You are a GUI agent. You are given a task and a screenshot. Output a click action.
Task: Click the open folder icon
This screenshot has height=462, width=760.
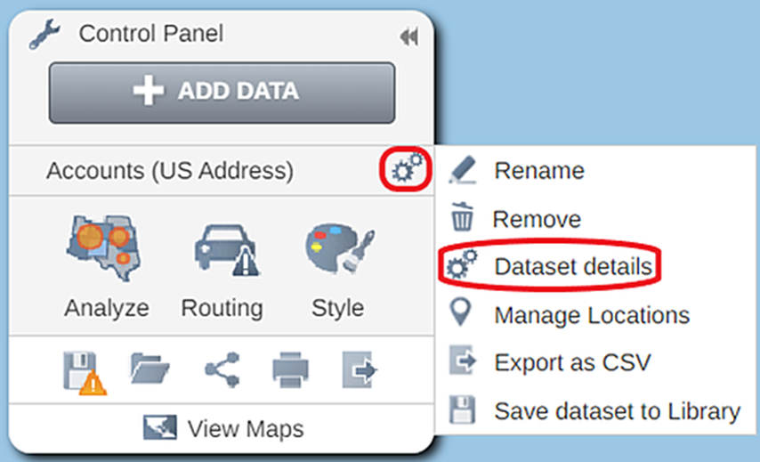pos(150,369)
